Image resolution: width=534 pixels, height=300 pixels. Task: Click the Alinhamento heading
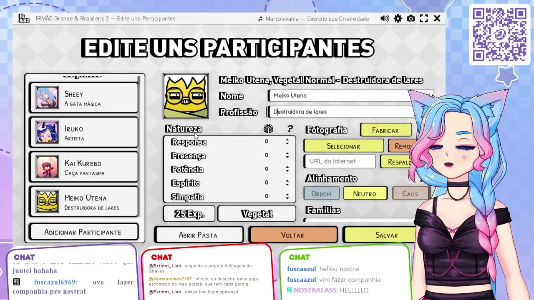332,178
